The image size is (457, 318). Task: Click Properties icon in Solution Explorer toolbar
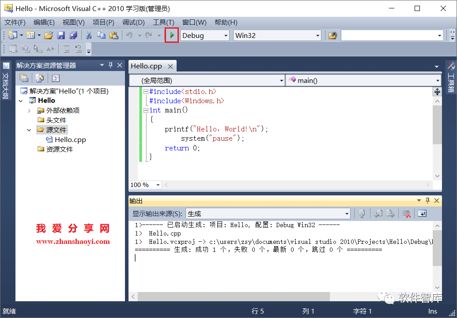click(24, 78)
